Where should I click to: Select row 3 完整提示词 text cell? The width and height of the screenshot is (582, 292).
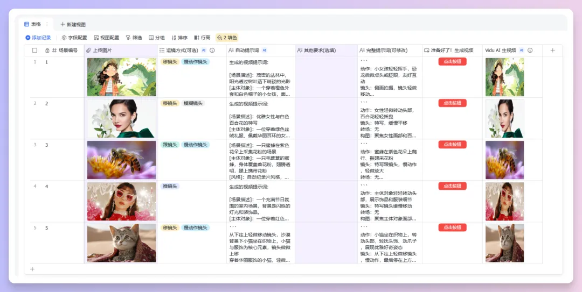[x=390, y=160]
